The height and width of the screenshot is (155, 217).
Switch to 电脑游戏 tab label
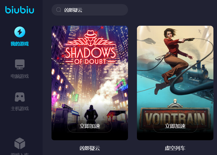[20, 76]
